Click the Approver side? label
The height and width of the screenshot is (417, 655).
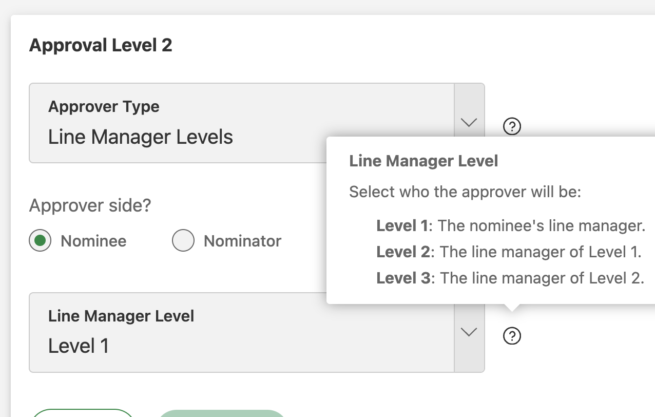(90, 205)
